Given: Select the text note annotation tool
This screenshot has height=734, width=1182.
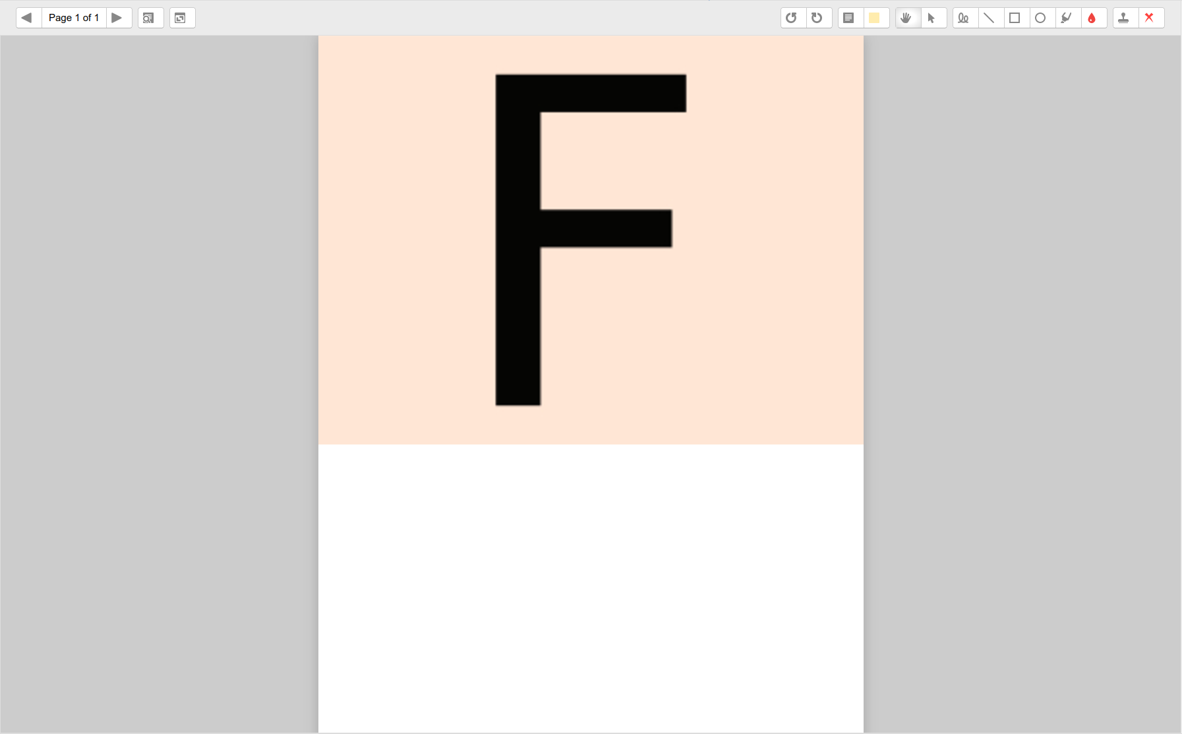Looking at the screenshot, I should click(x=850, y=18).
